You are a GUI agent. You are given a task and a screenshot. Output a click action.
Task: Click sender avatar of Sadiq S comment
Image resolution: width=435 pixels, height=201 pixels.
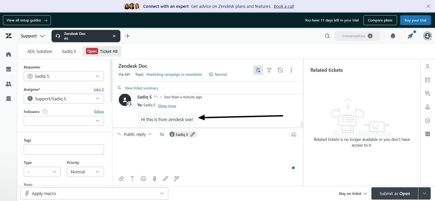pyautogui.click(x=125, y=100)
